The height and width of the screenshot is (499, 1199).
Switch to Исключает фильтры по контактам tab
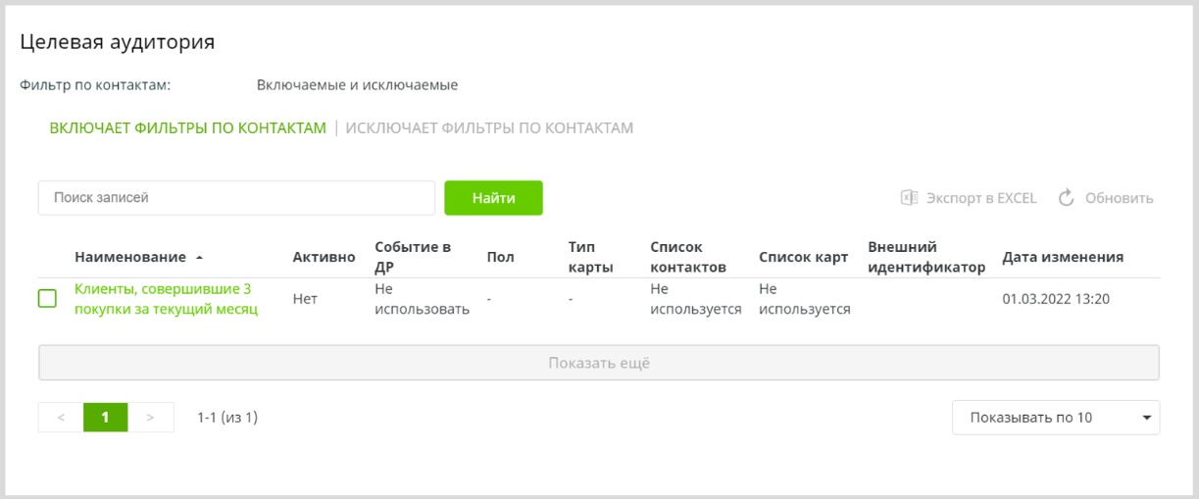[489, 128]
